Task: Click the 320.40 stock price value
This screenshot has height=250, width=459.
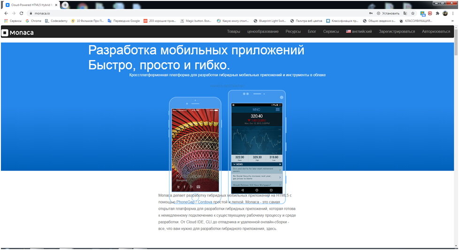Action: pos(257,116)
